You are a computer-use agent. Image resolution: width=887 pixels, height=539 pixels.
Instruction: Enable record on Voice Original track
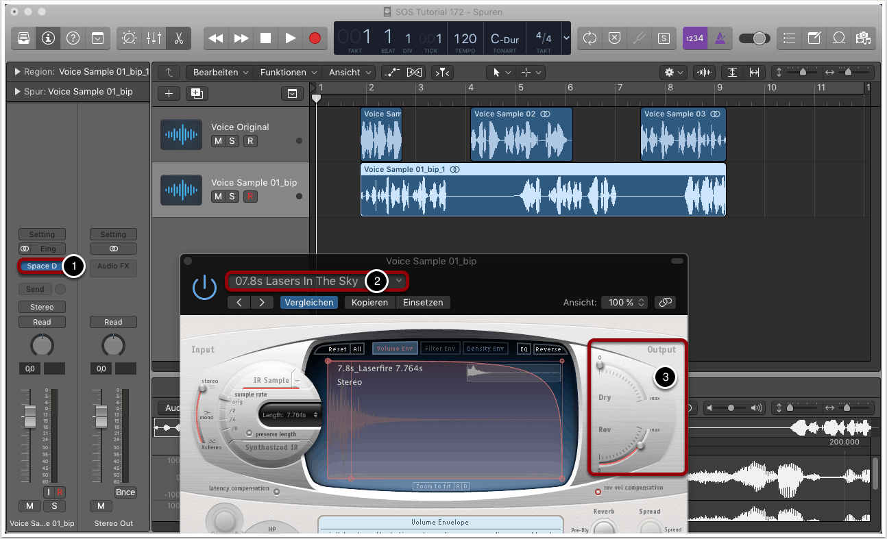(x=250, y=141)
